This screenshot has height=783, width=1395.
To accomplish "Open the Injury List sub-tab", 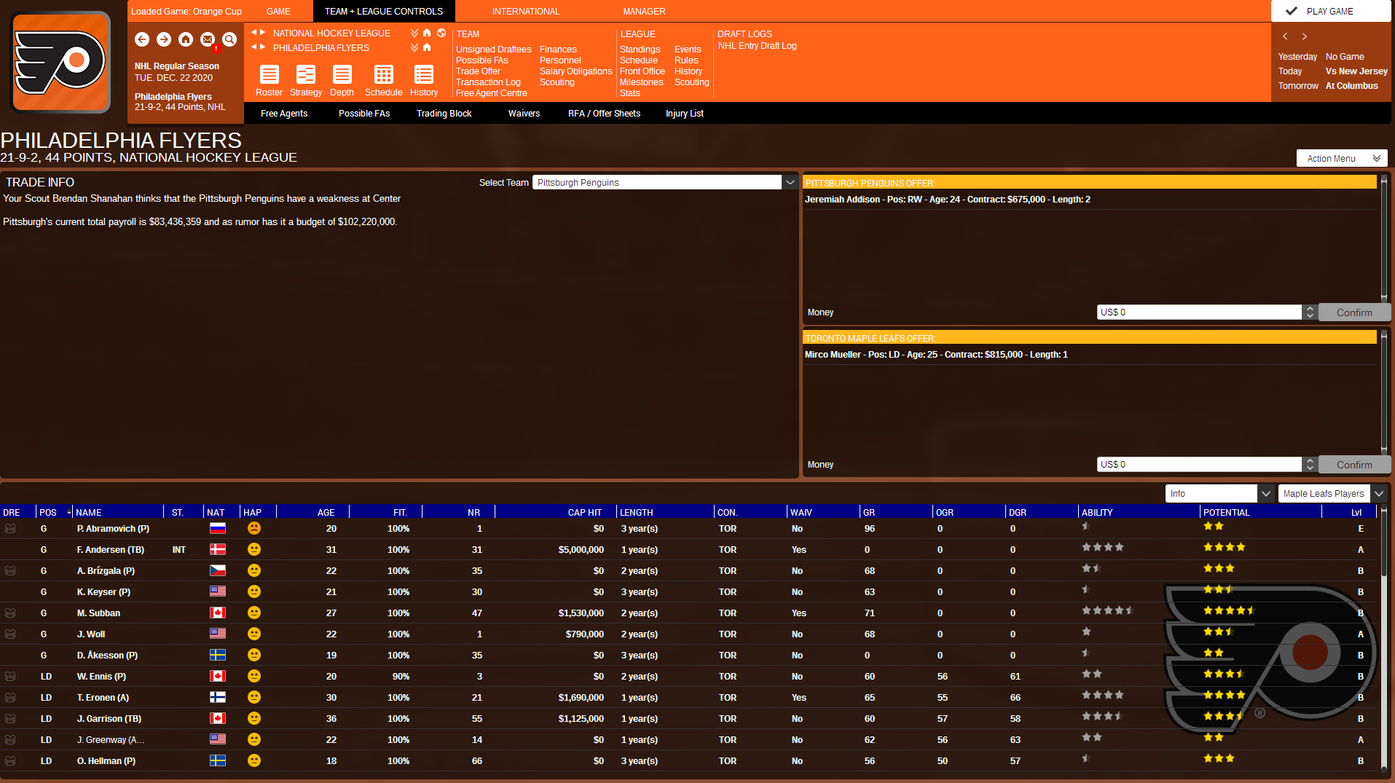I will [685, 113].
